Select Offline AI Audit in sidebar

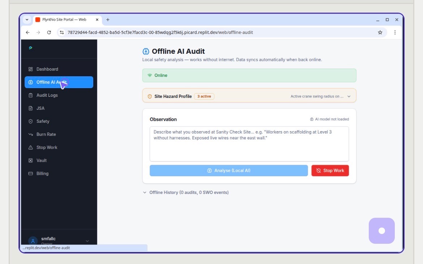[x=59, y=82]
